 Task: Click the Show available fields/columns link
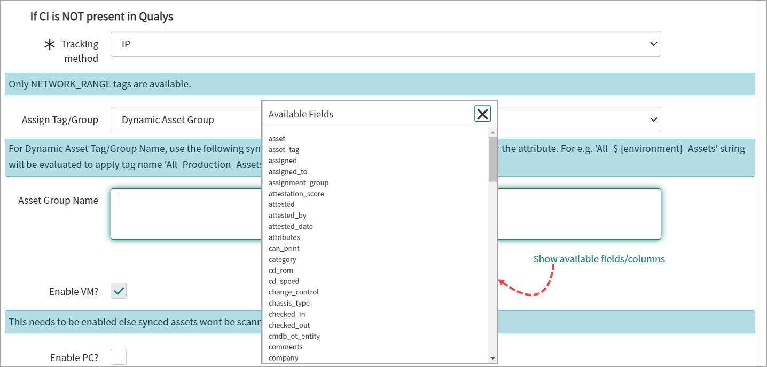599,259
